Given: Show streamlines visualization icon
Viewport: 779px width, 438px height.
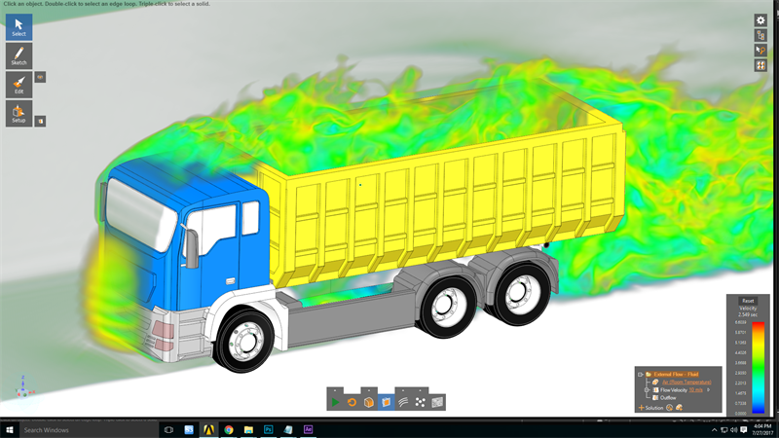Looking at the screenshot, I should coord(403,402).
